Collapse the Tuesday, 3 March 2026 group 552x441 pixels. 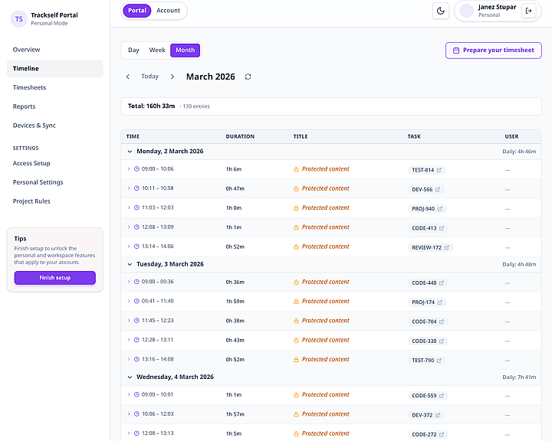pyautogui.click(x=130, y=264)
